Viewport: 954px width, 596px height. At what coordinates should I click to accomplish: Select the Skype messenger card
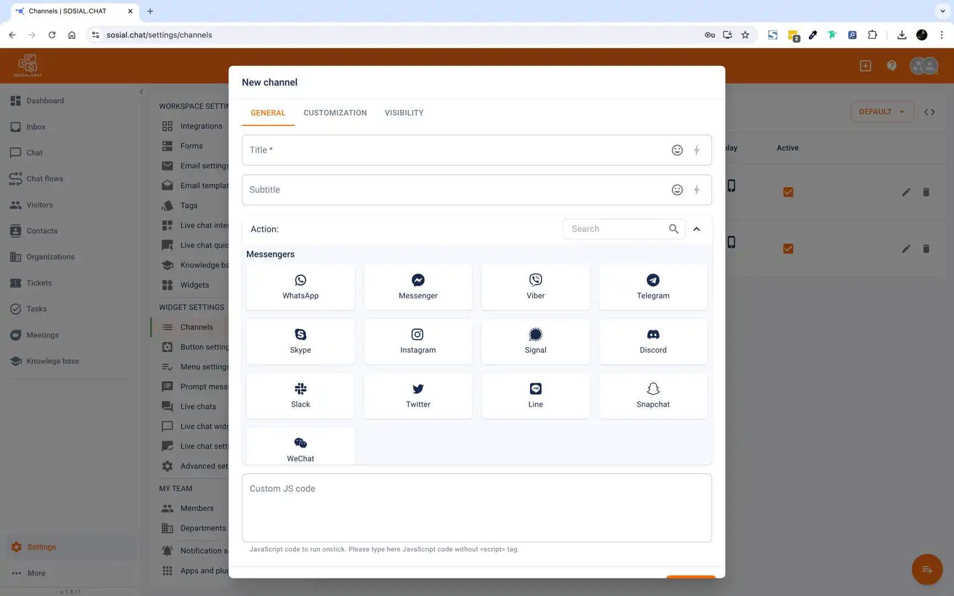(x=300, y=341)
